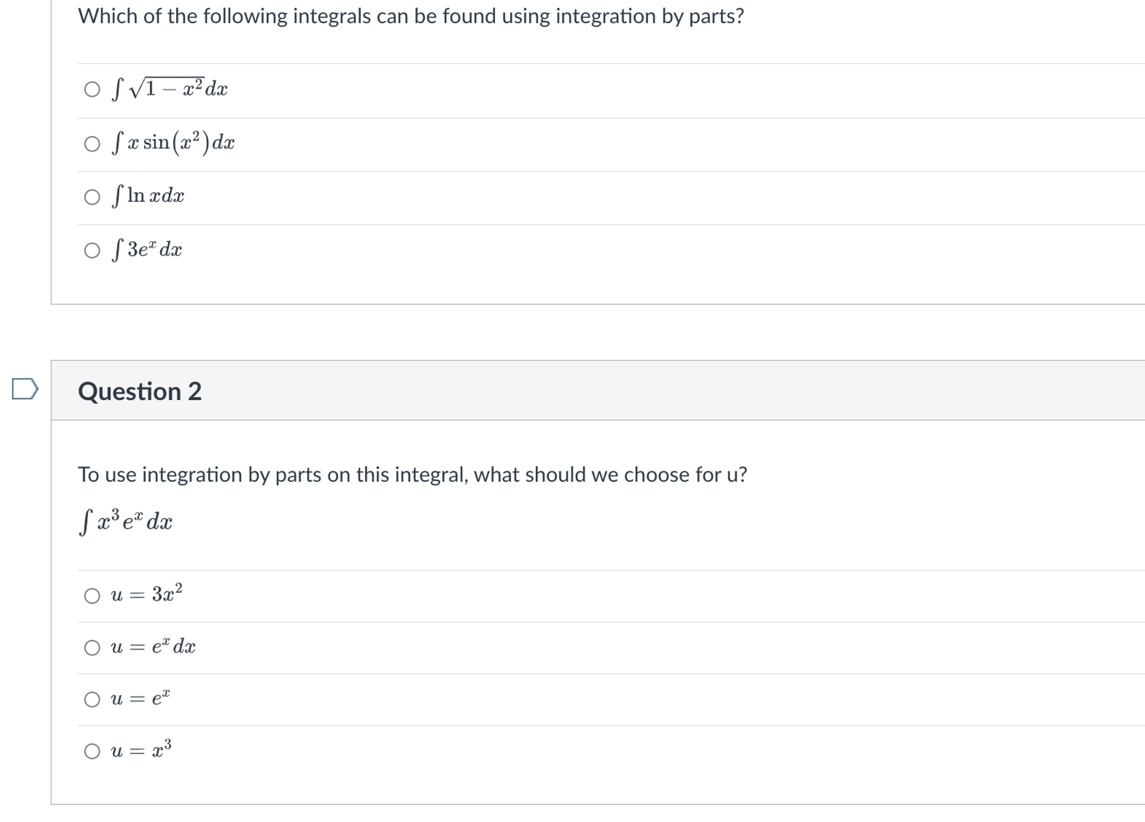Click the Question 2 title text
This screenshot has height=822, width=1145.
point(141,391)
